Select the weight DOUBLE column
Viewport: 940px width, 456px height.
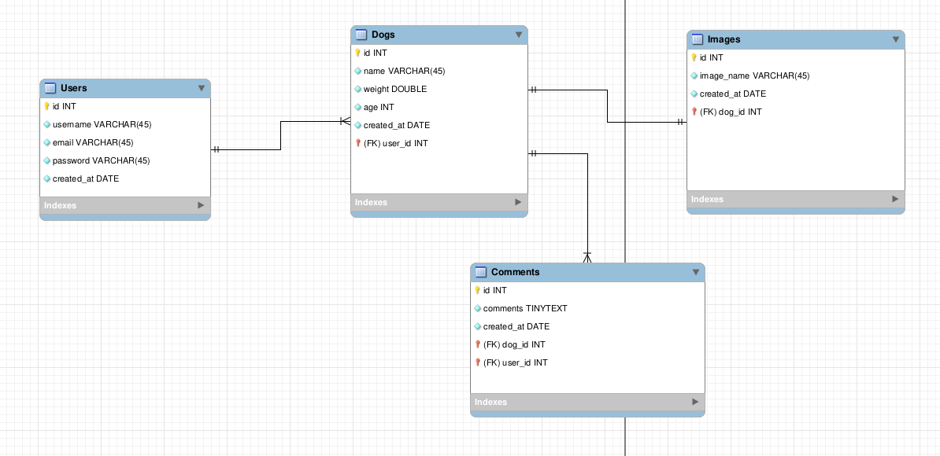pyautogui.click(x=395, y=89)
